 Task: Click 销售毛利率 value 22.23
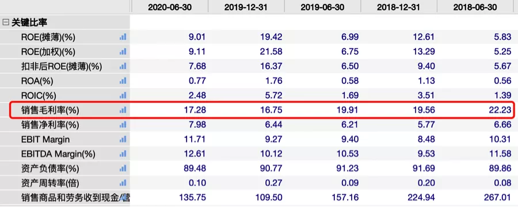pos(500,110)
